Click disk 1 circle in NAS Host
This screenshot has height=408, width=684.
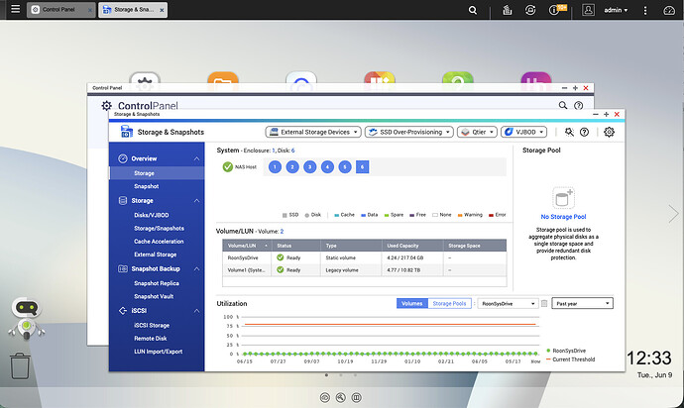tap(275, 167)
